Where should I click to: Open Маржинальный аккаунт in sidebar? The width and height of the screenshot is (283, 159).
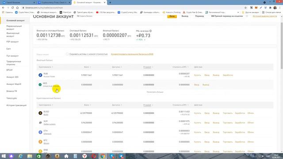(14, 27)
